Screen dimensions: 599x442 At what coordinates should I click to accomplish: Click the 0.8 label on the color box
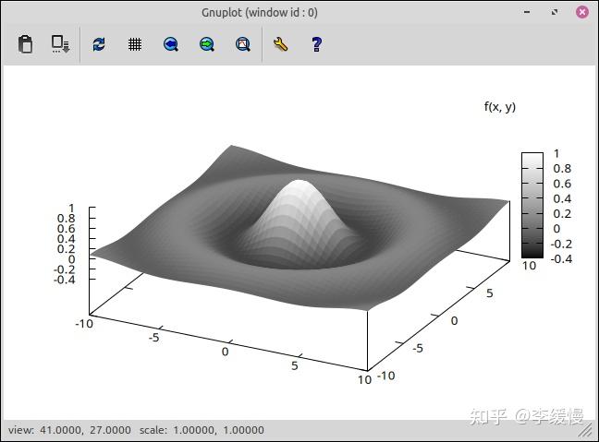(x=562, y=169)
